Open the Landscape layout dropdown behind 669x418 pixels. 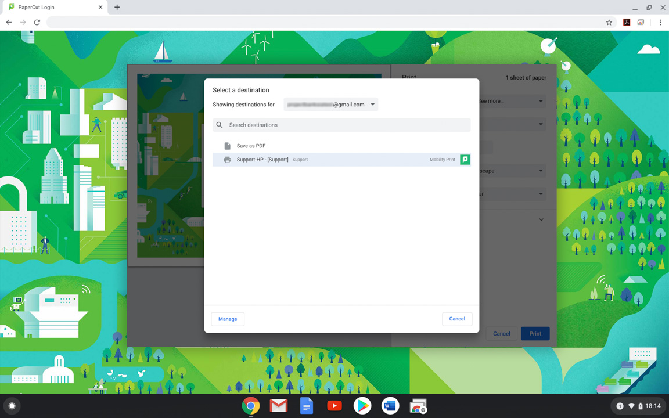[x=512, y=171]
